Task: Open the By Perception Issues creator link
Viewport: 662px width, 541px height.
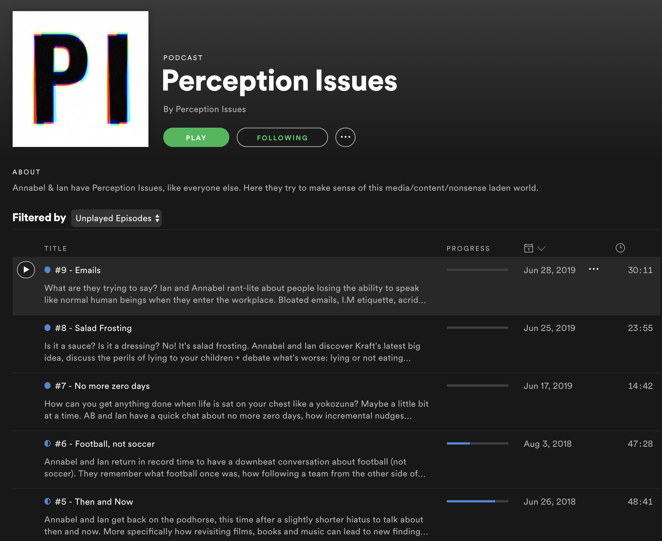Action: click(x=204, y=109)
